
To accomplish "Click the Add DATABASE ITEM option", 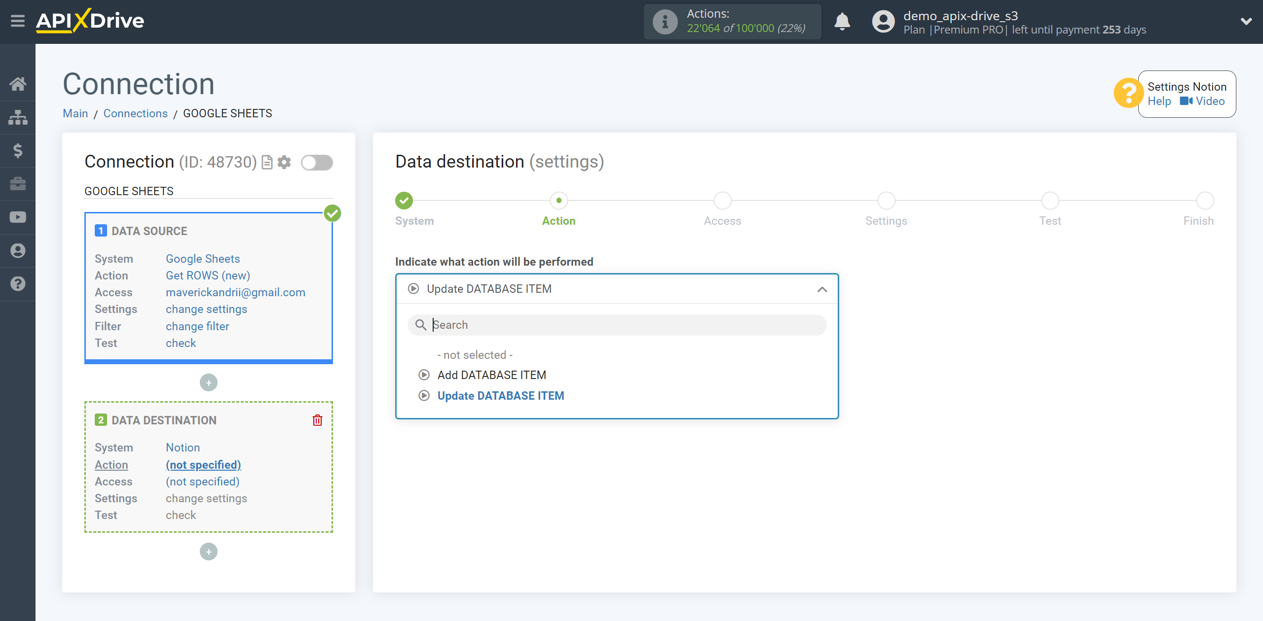I will coord(491,375).
